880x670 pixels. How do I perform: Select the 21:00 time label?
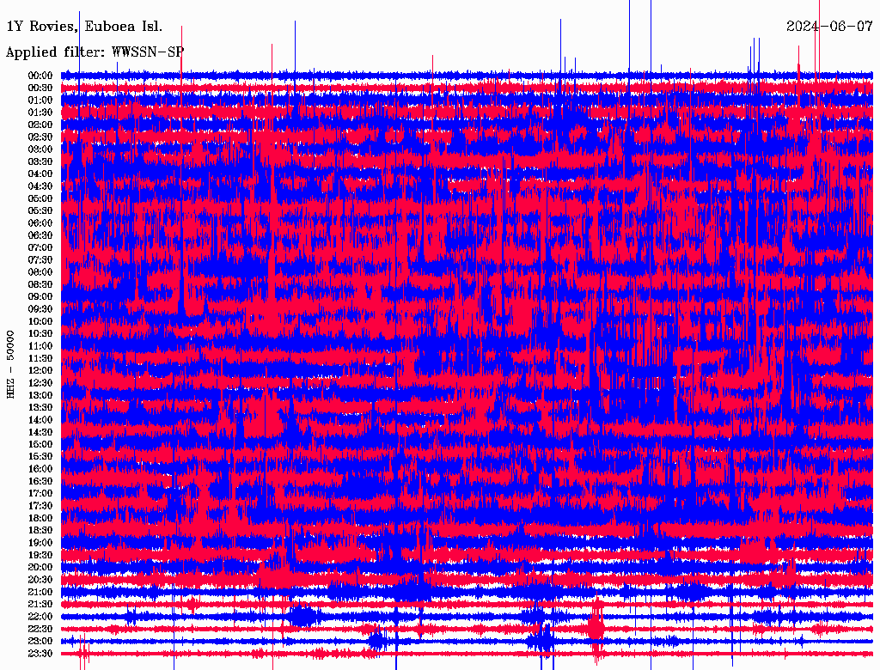coord(40,592)
